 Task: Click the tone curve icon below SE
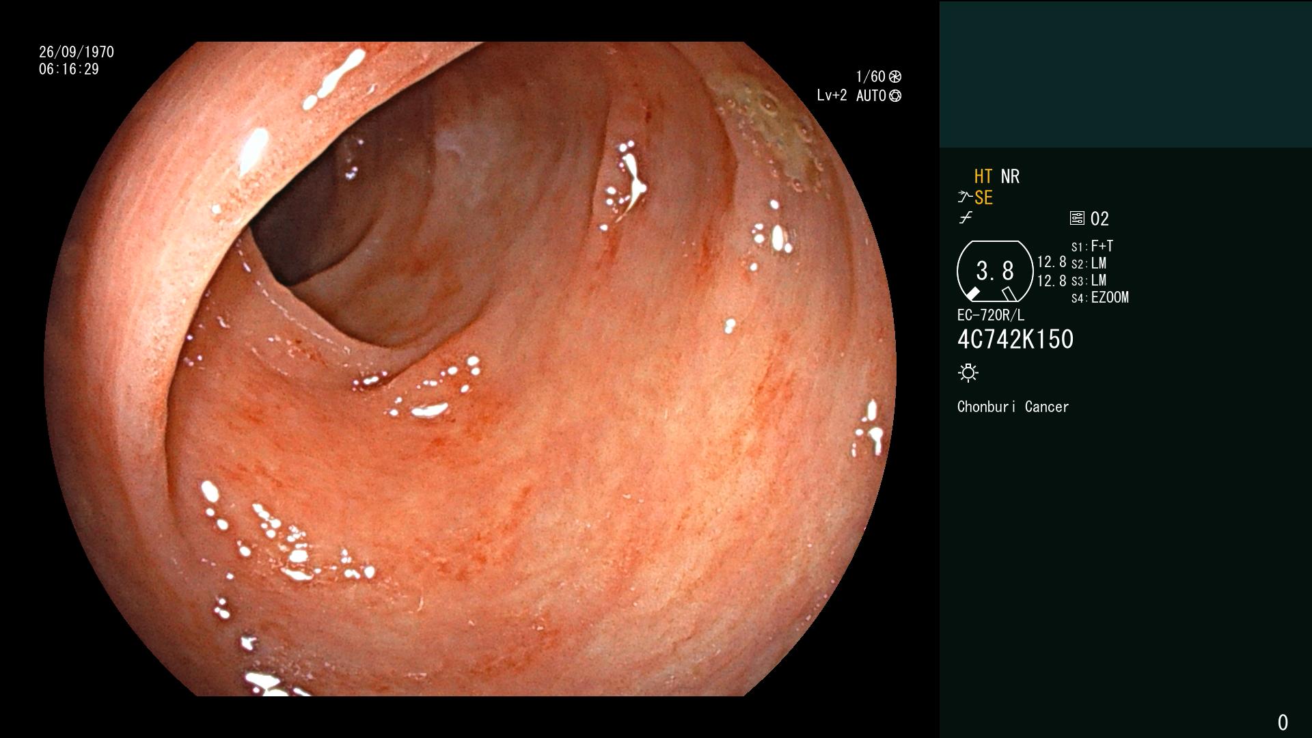tap(966, 218)
